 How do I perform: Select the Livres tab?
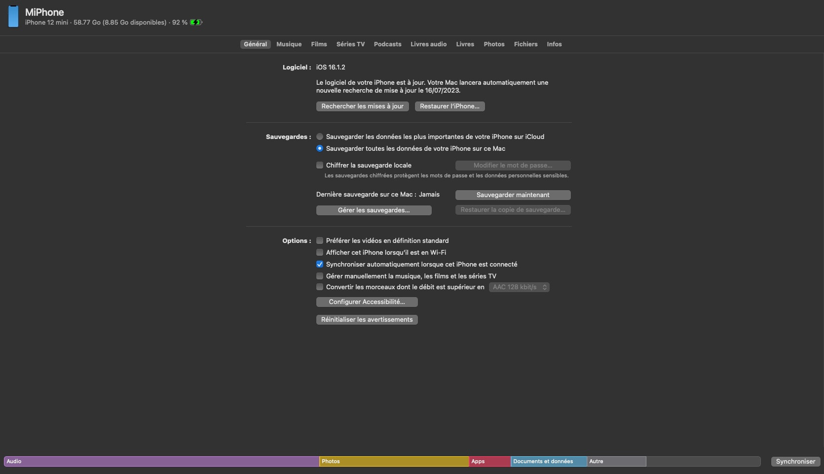(x=465, y=44)
